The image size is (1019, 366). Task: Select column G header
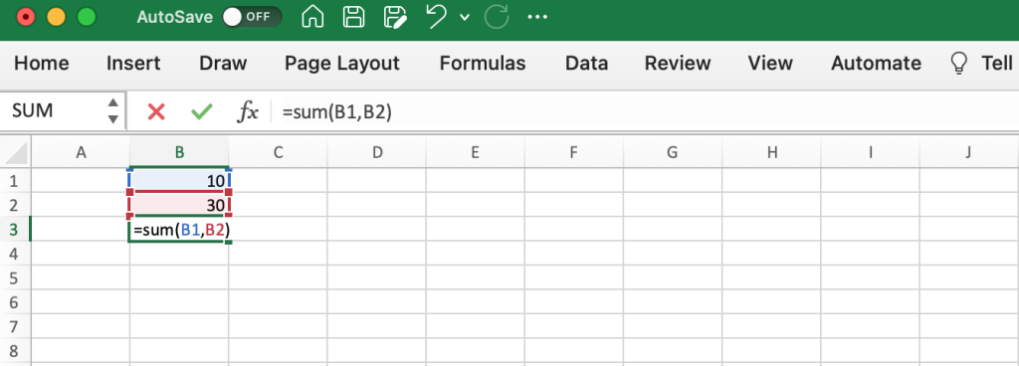(672, 152)
